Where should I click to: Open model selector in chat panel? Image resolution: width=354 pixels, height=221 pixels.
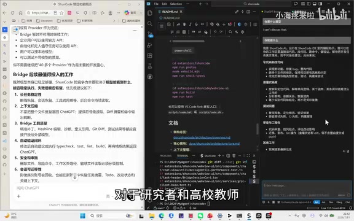[296, 202]
